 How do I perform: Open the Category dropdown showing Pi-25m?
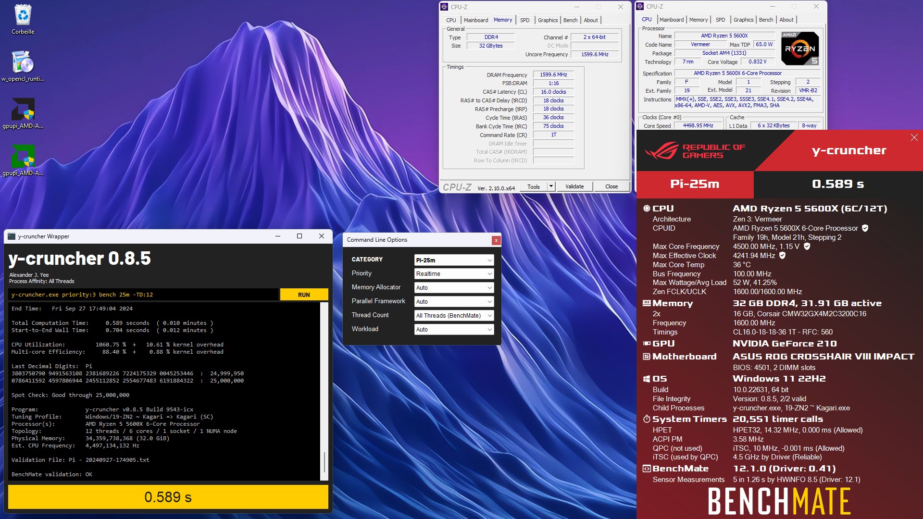[454, 260]
